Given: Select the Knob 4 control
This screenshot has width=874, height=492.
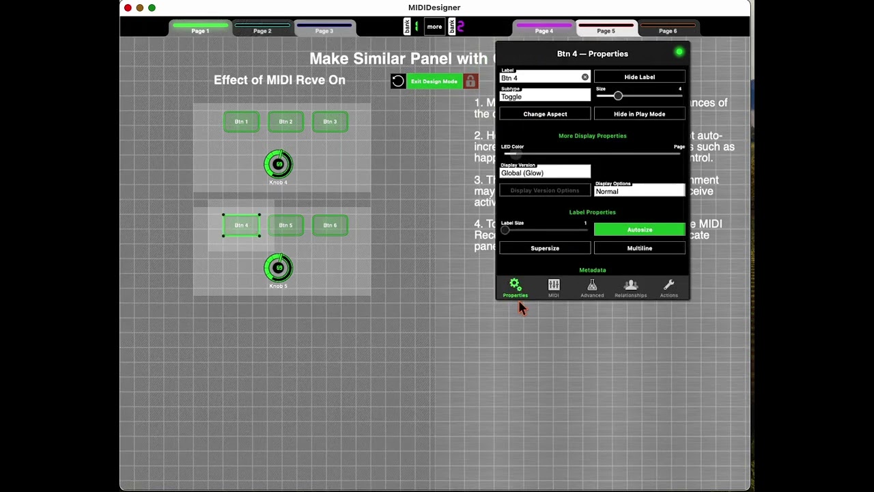Looking at the screenshot, I should [x=278, y=164].
